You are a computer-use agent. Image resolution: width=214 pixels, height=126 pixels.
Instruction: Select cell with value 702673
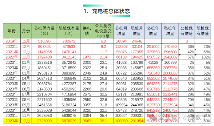(x=69, y=41)
